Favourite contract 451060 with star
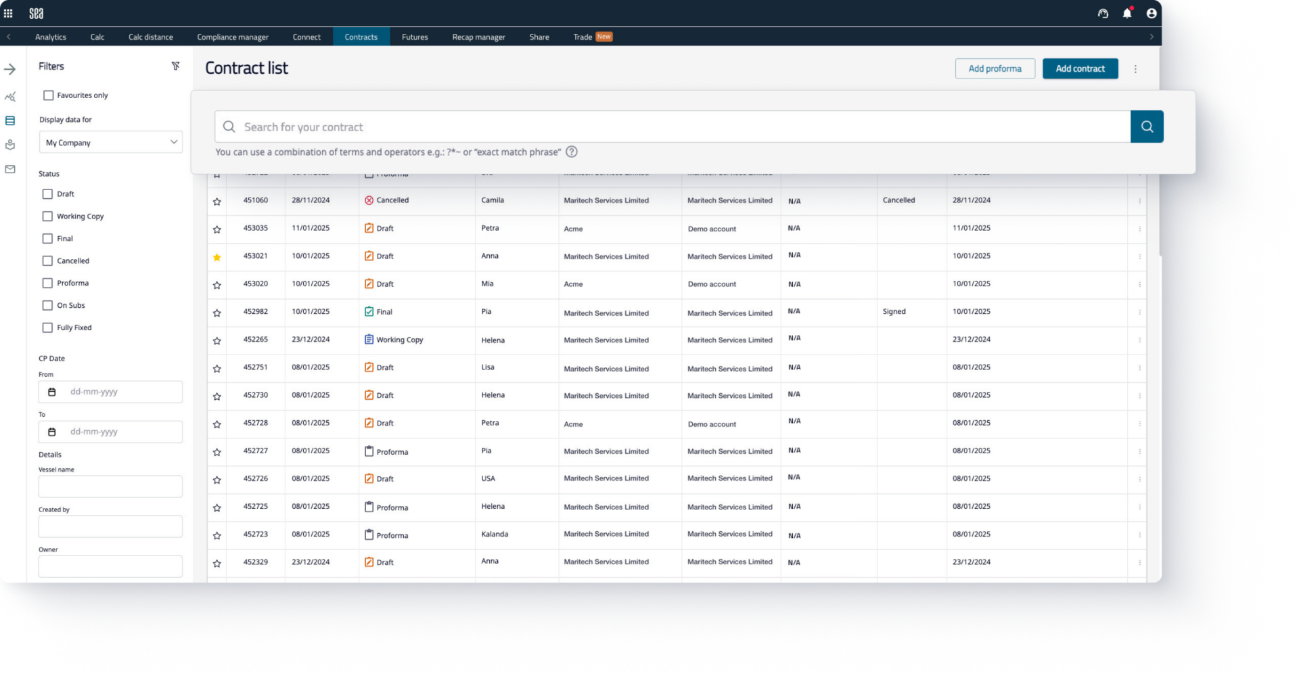Screen dimensions: 1299x682 click(216, 201)
